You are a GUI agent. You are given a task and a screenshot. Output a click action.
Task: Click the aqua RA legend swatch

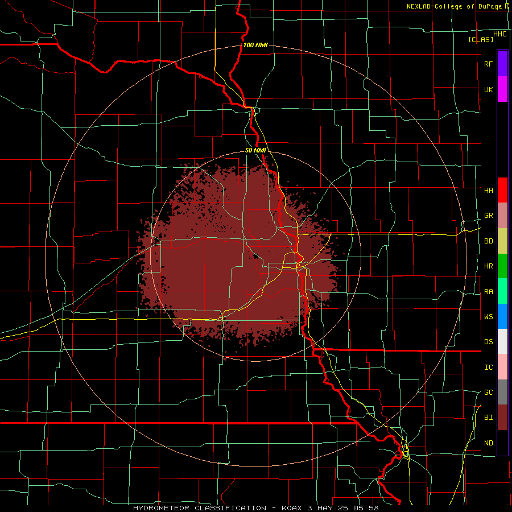pos(502,291)
